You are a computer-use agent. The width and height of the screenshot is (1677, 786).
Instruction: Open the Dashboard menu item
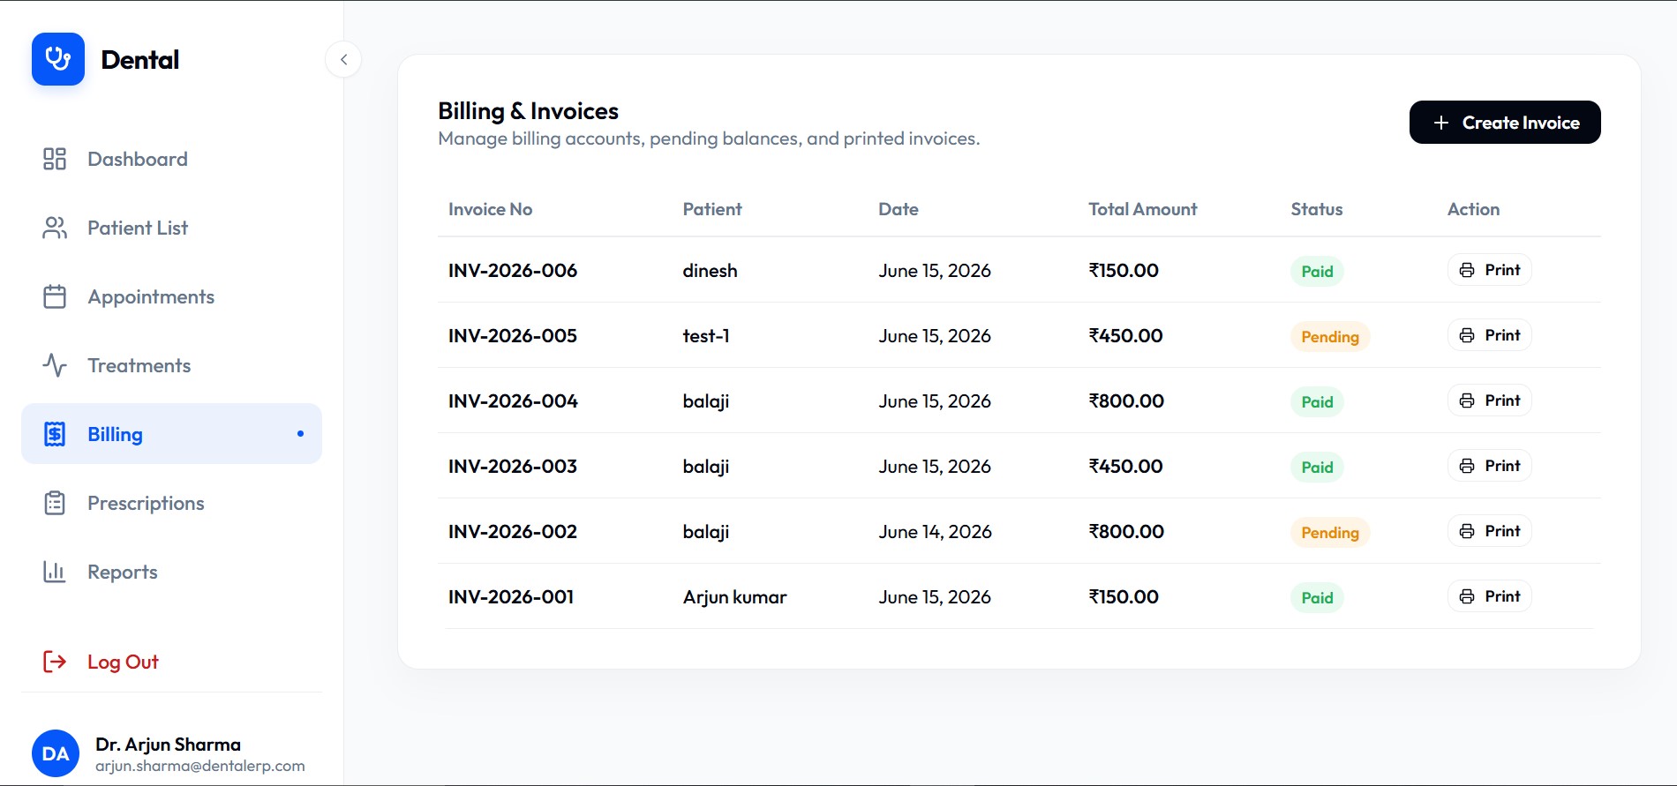(171, 159)
